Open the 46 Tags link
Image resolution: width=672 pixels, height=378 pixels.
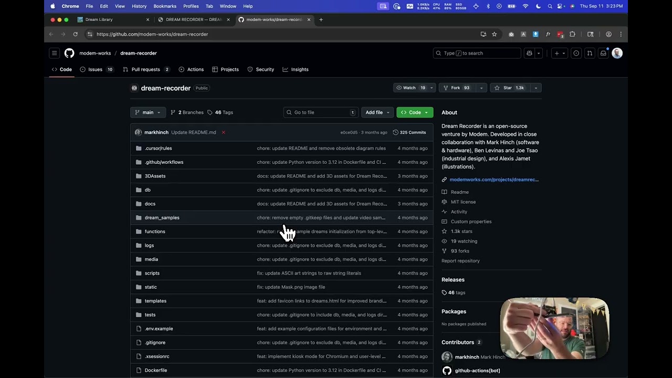[220, 112]
